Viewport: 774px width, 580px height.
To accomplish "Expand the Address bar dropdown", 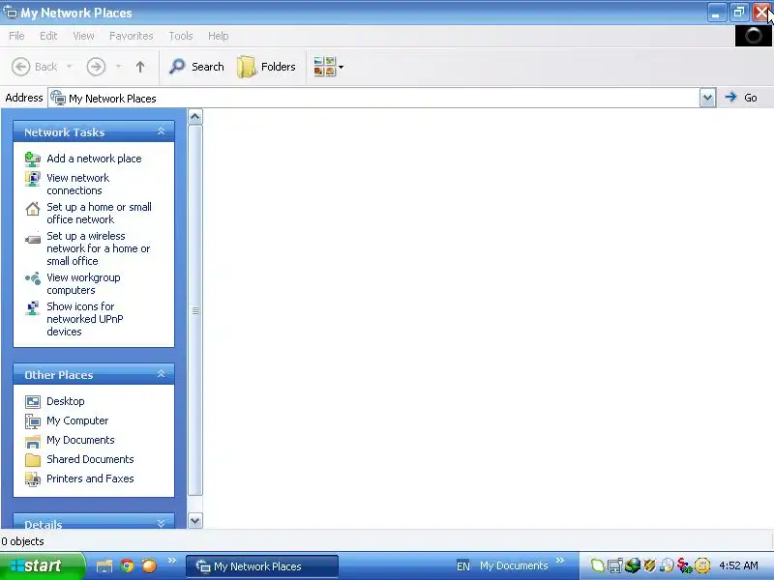I will (x=707, y=98).
